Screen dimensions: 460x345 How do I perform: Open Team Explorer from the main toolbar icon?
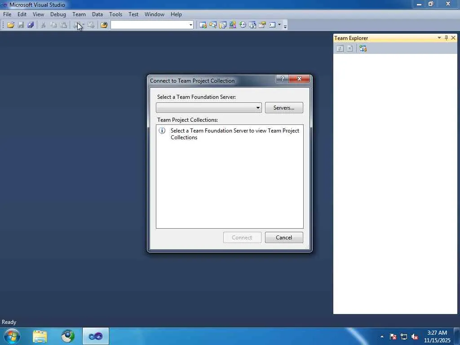(x=203, y=25)
